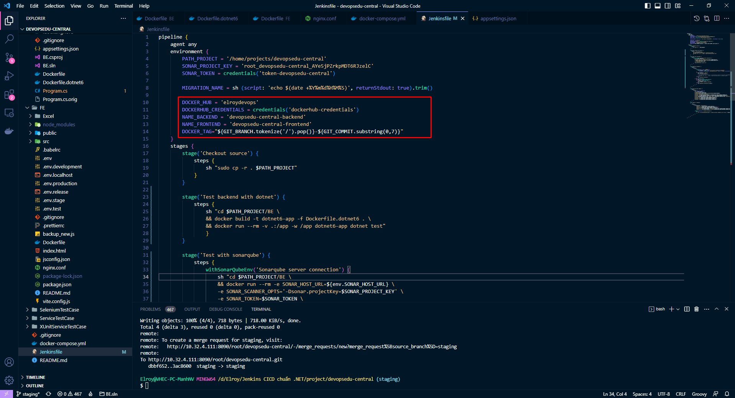Click the staging branch in status bar
Image resolution: width=735 pixels, height=398 pixels.
pyautogui.click(x=28, y=394)
